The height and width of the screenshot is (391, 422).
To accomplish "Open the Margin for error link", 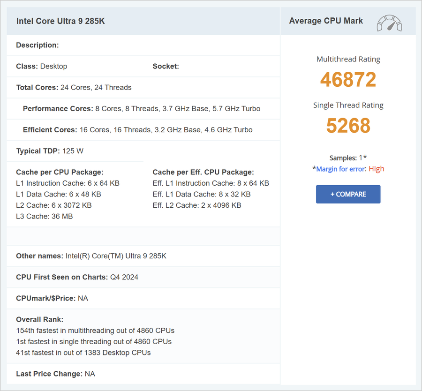I will (340, 169).
